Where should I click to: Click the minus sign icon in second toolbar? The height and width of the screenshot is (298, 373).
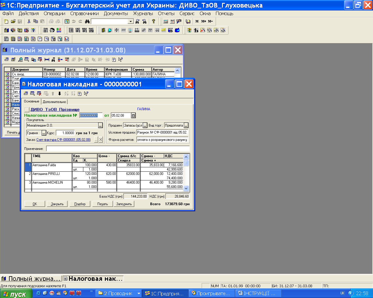123,30
